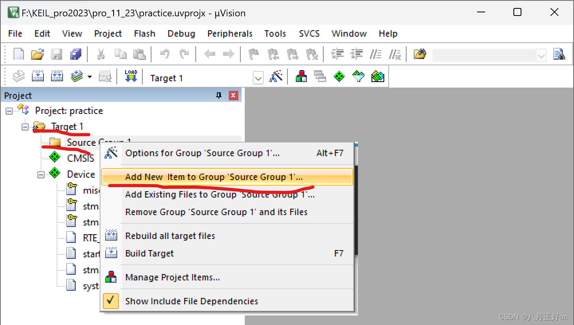This screenshot has width=574, height=325.
Task: Choose Remove Group and its Files
Action: coord(227,212)
